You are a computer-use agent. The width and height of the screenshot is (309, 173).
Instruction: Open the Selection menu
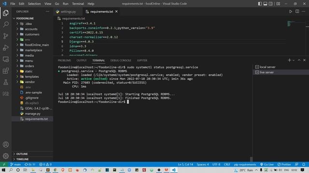click(34, 4)
